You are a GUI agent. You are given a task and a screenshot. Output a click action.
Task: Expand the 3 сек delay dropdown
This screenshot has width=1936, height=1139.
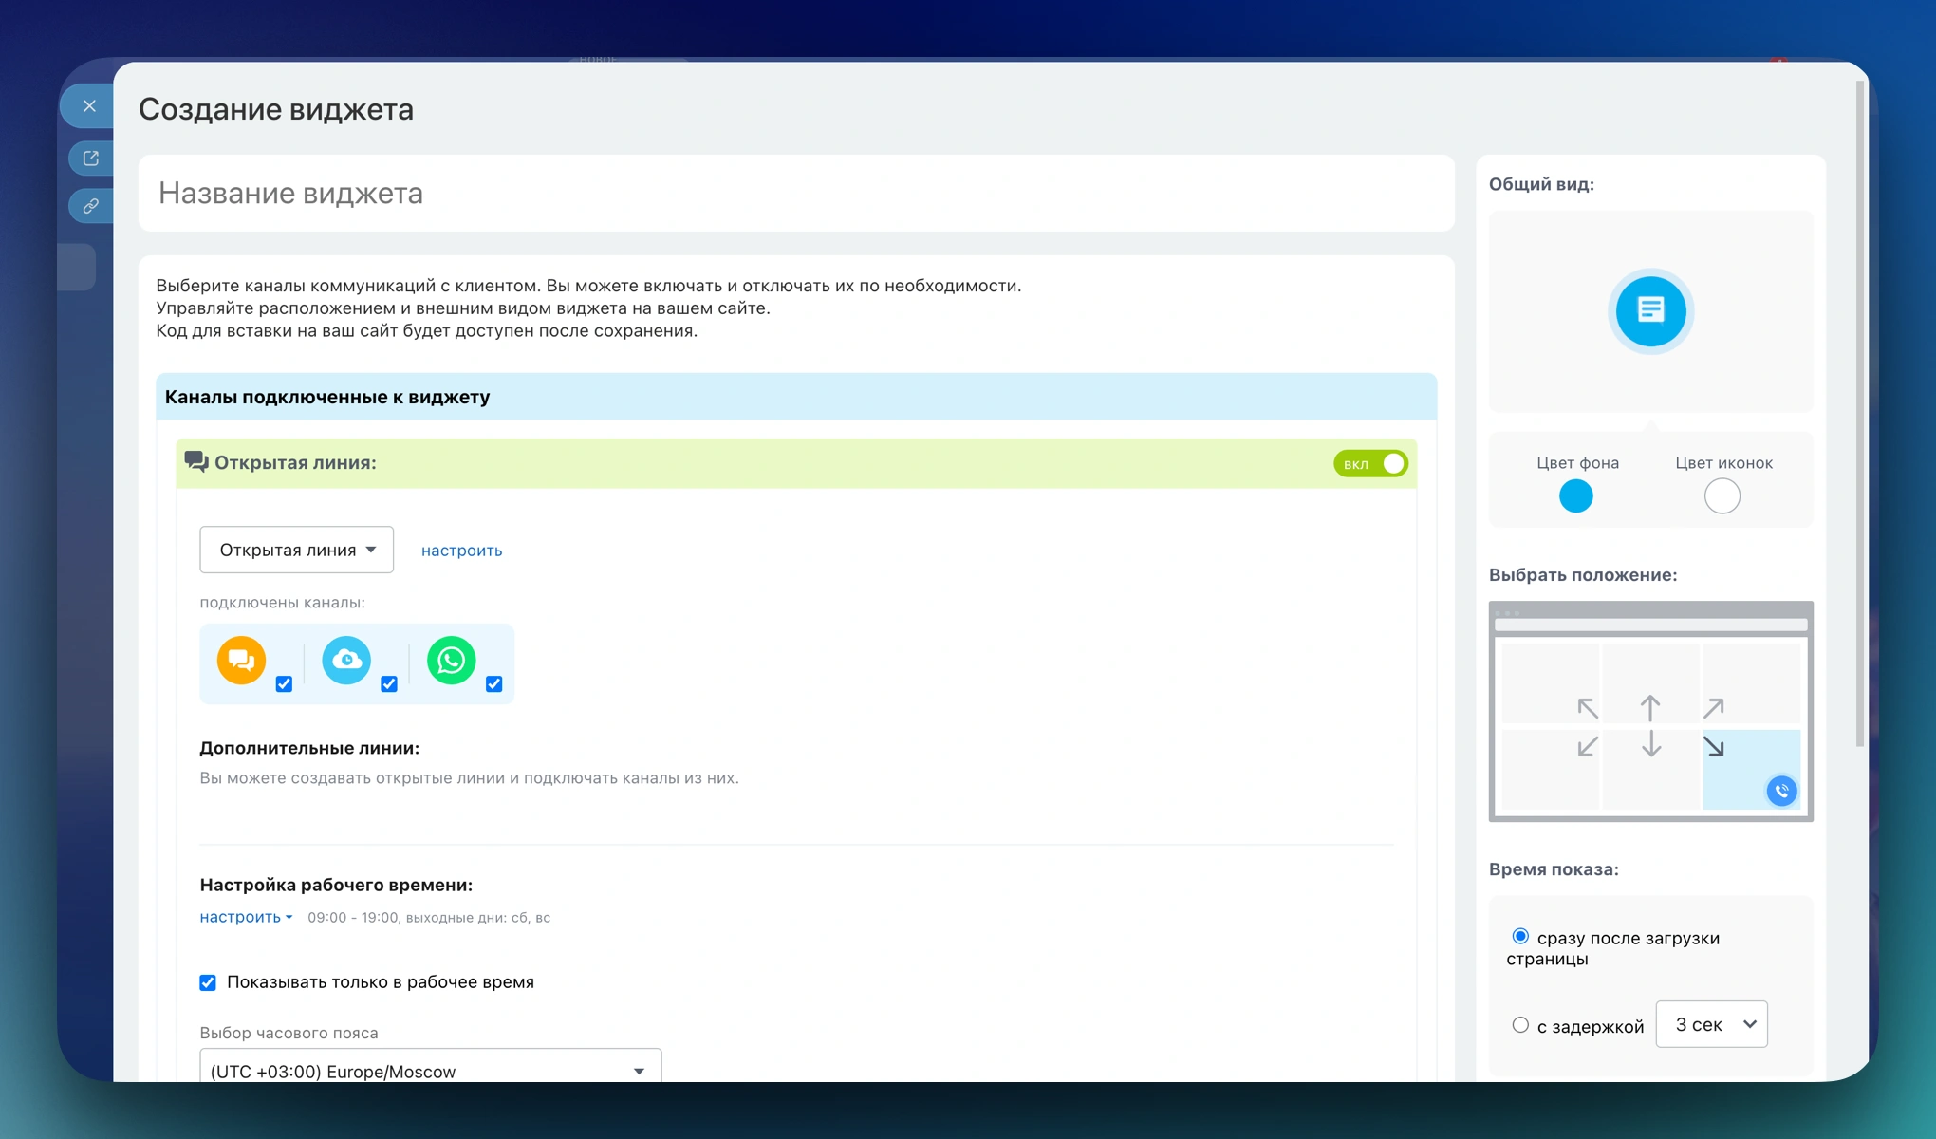tap(1711, 1024)
